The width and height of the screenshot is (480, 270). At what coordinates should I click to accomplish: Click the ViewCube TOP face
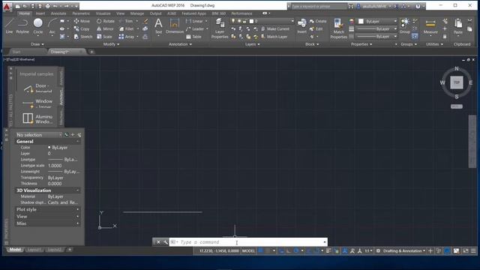tap(457, 82)
